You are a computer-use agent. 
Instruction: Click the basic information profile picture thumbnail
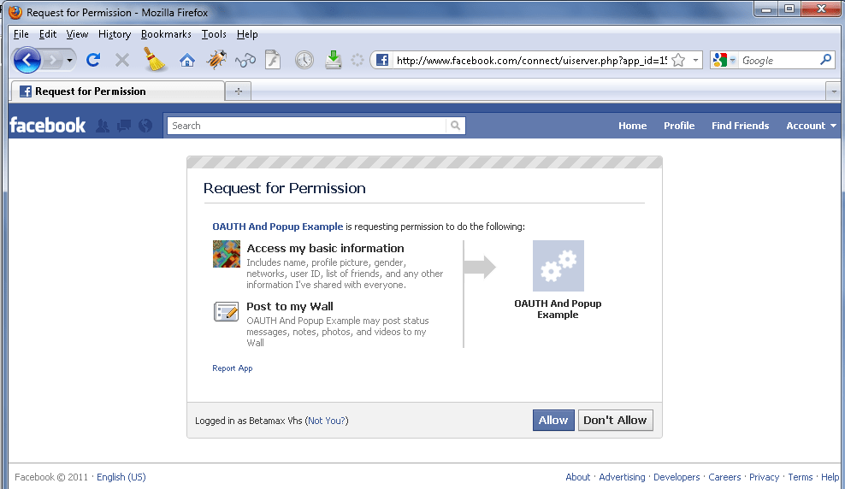pos(227,254)
